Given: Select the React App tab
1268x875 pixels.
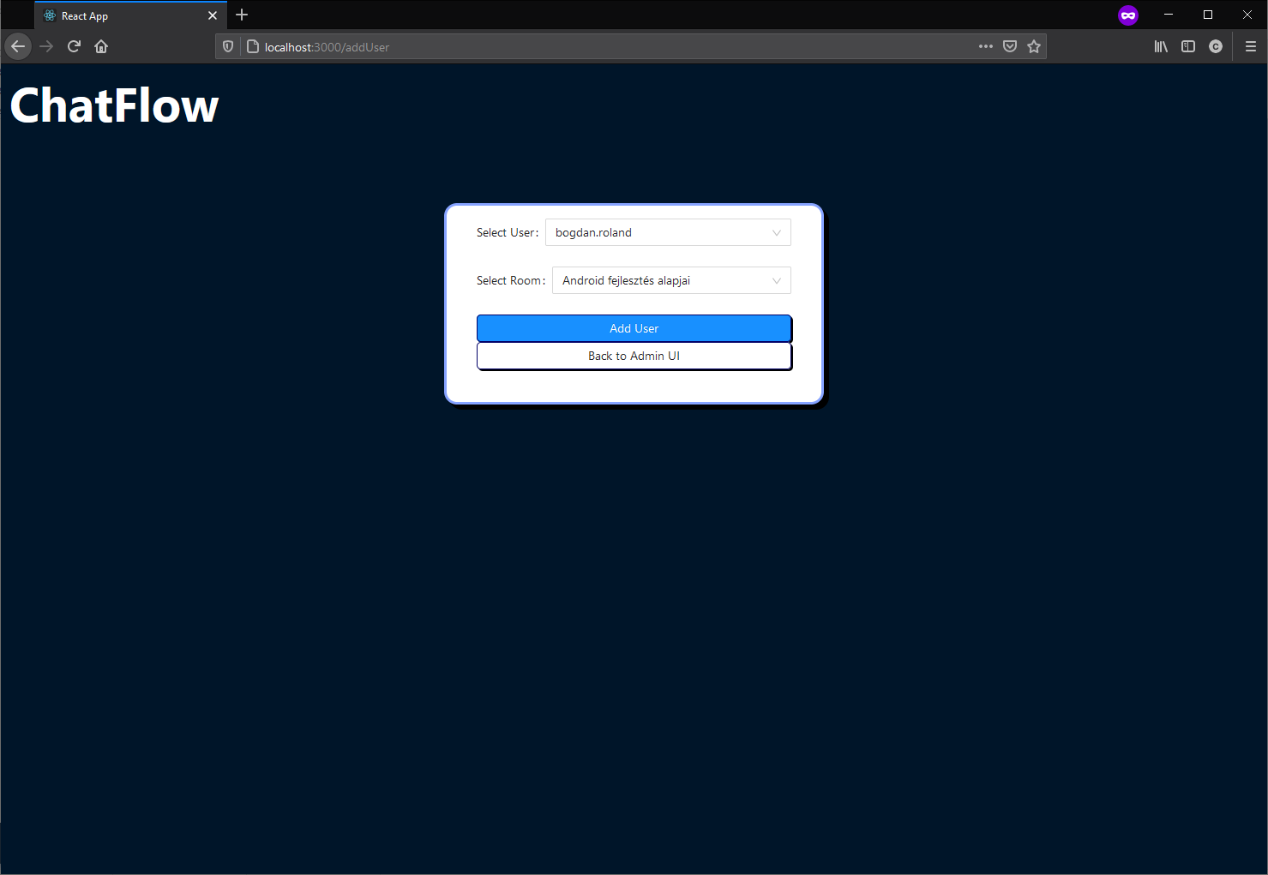Looking at the screenshot, I should [131, 15].
